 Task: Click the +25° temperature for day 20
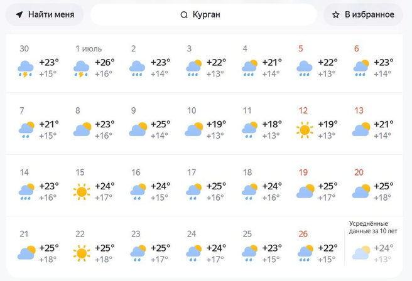point(383,186)
